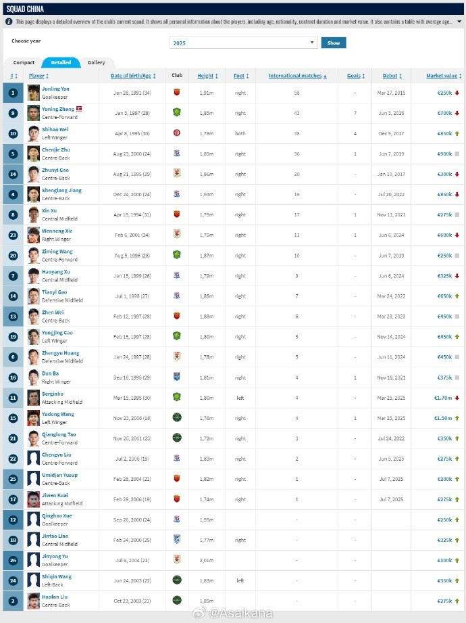Click the blue Show button
This screenshot has height=623, width=466.
point(334,43)
